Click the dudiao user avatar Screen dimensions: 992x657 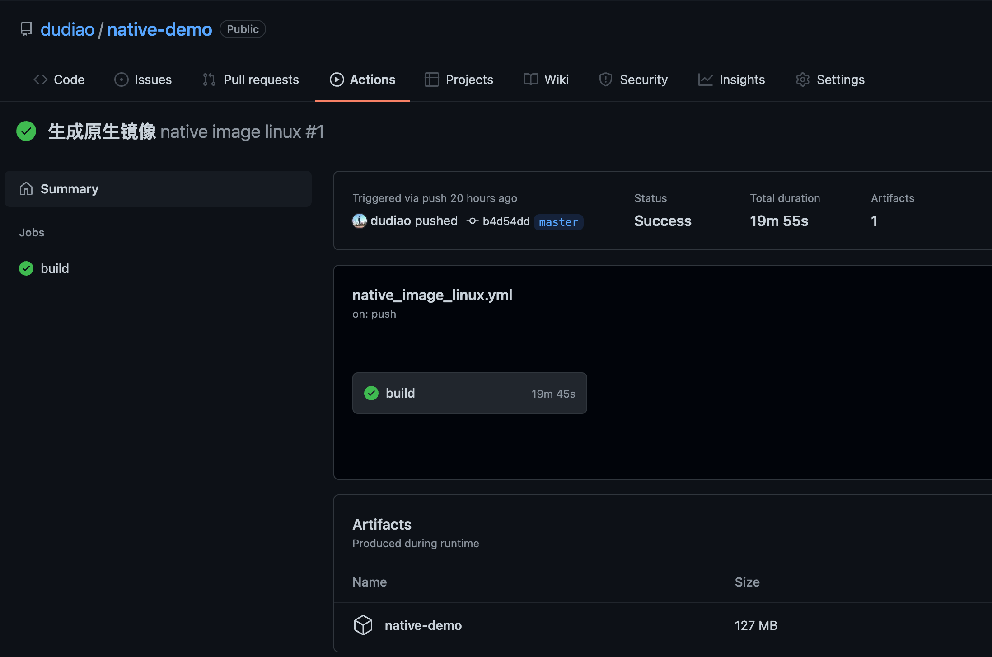360,221
